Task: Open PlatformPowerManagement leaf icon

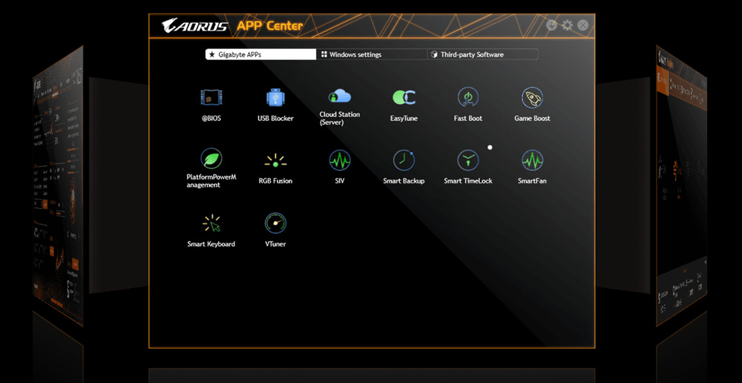Action: click(x=211, y=159)
